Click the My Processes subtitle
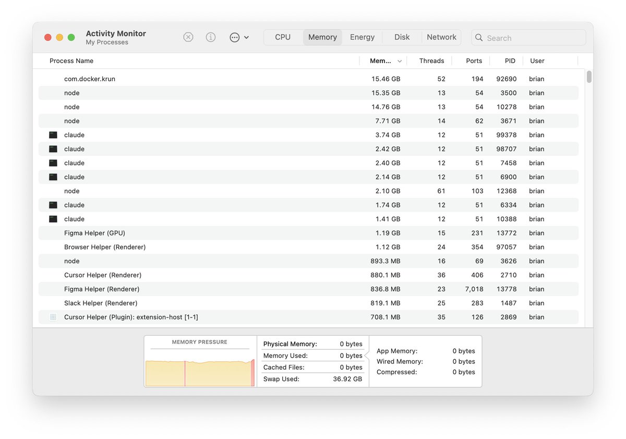This screenshot has height=439, width=626. [x=107, y=42]
